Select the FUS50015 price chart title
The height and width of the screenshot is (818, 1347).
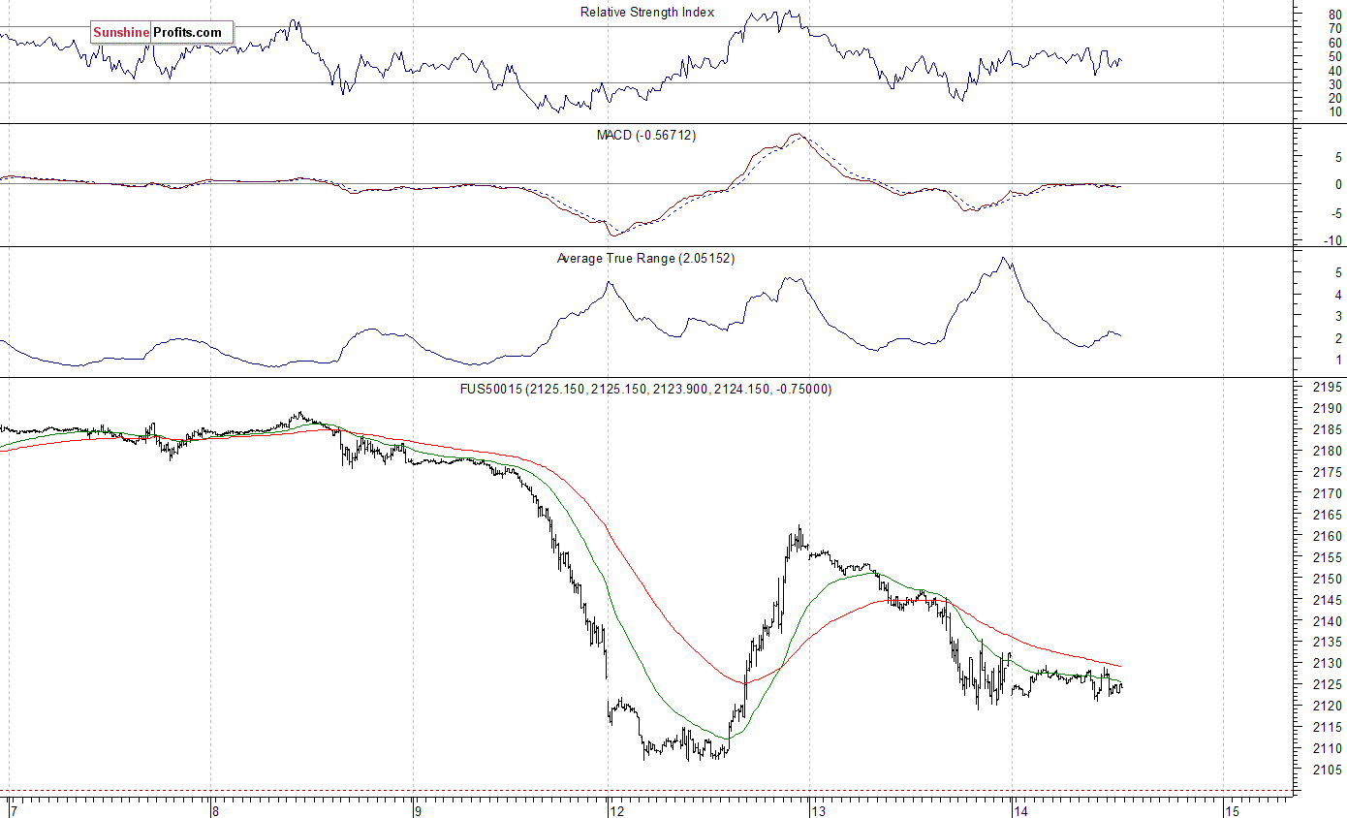(647, 389)
